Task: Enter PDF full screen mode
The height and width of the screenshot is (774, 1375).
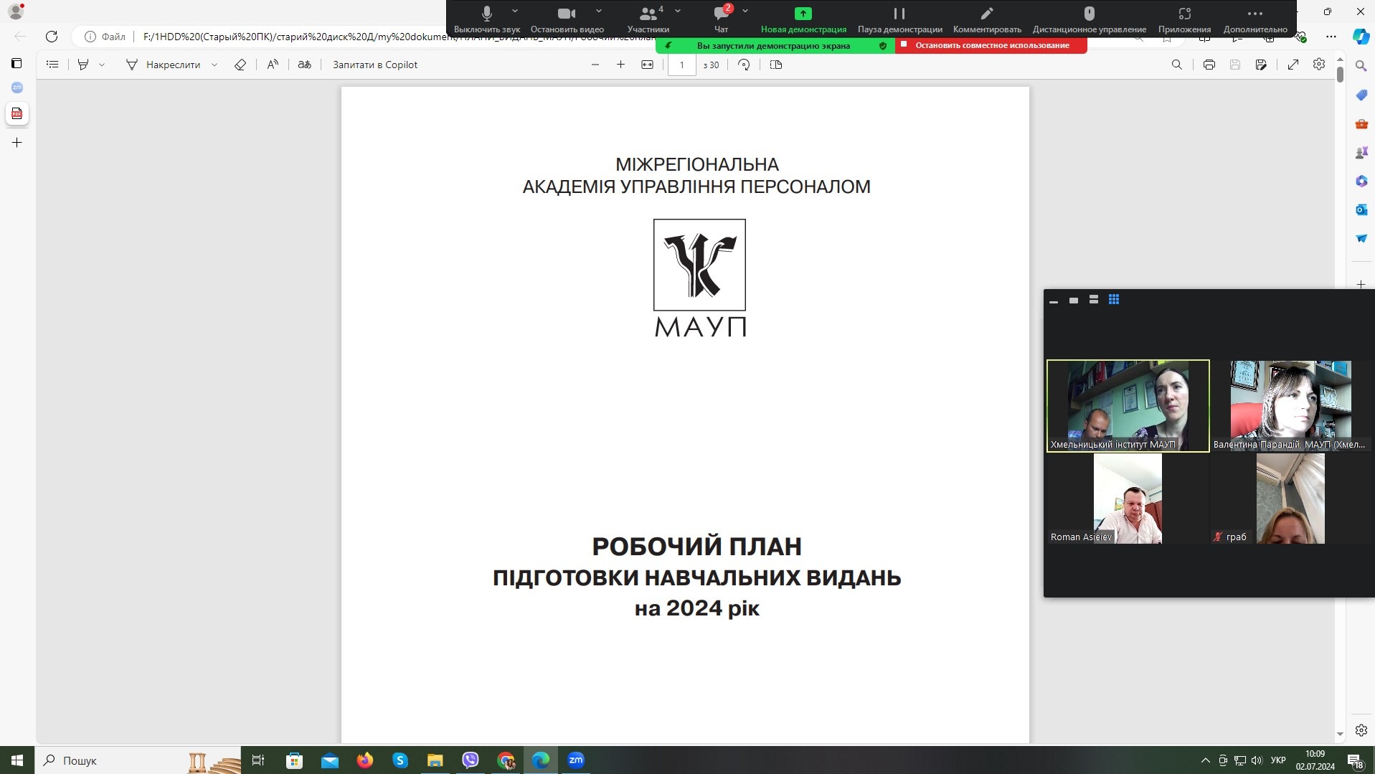Action: [1293, 65]
